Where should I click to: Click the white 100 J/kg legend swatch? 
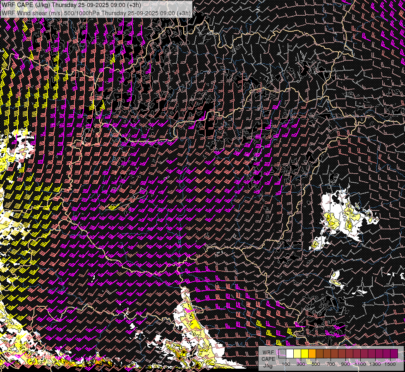point(290,353)
